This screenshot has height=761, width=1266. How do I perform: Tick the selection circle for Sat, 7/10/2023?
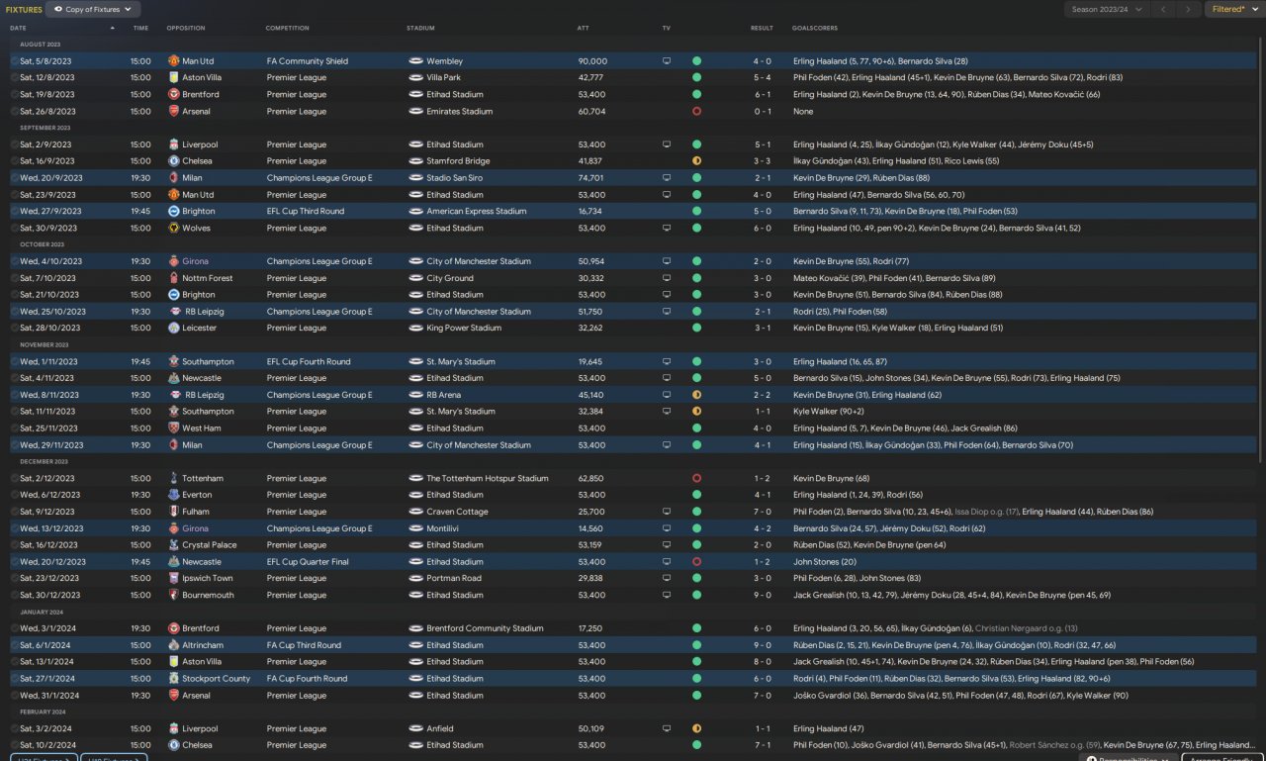pyautogui.click(x=14, y=278)
